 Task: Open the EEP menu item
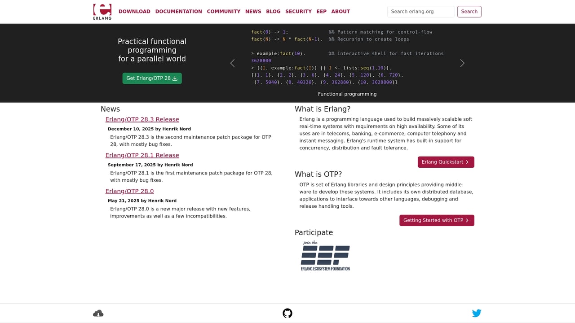click(321, 11)
